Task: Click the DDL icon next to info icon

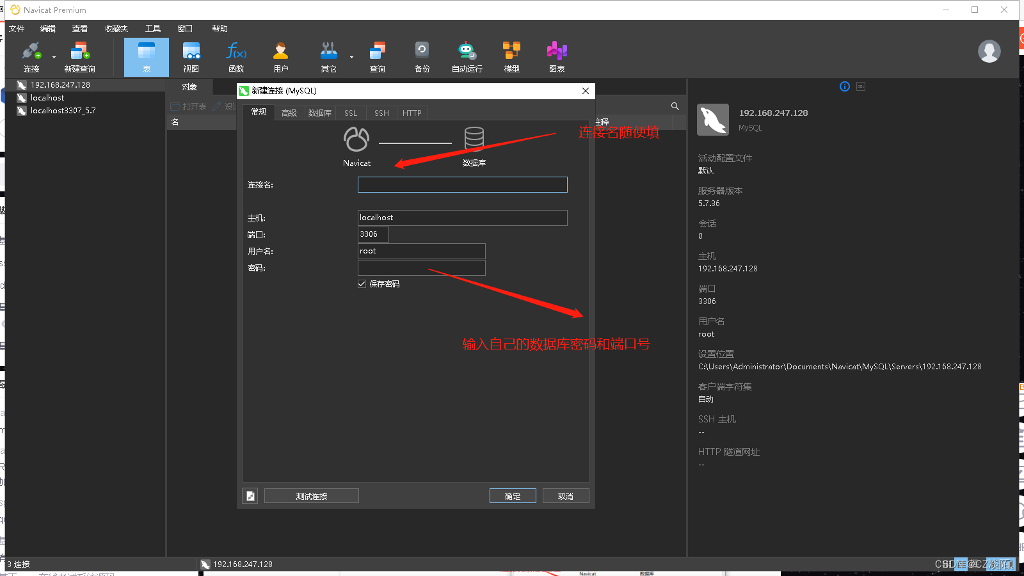Action: tap(861, 86)
